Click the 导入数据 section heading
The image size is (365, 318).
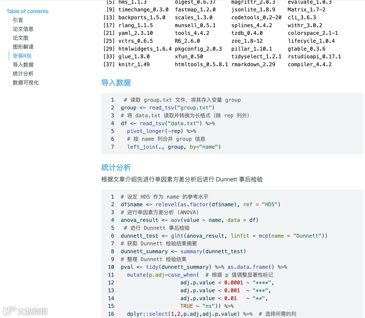[116, 83]
